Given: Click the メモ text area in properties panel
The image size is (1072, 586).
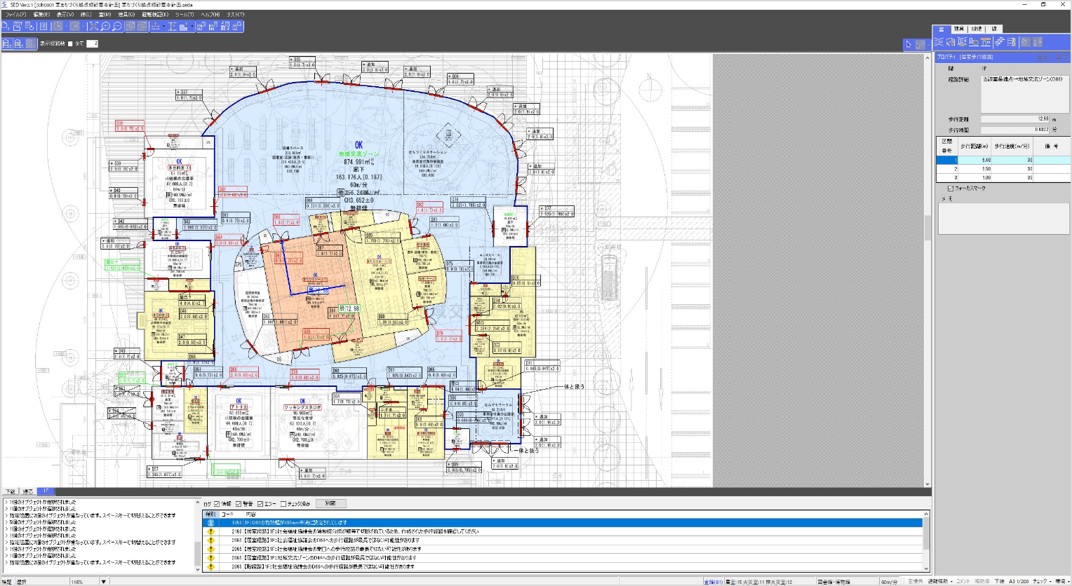Looking at the screenshot, I should pyautogui.click(x=1003, y=218).
